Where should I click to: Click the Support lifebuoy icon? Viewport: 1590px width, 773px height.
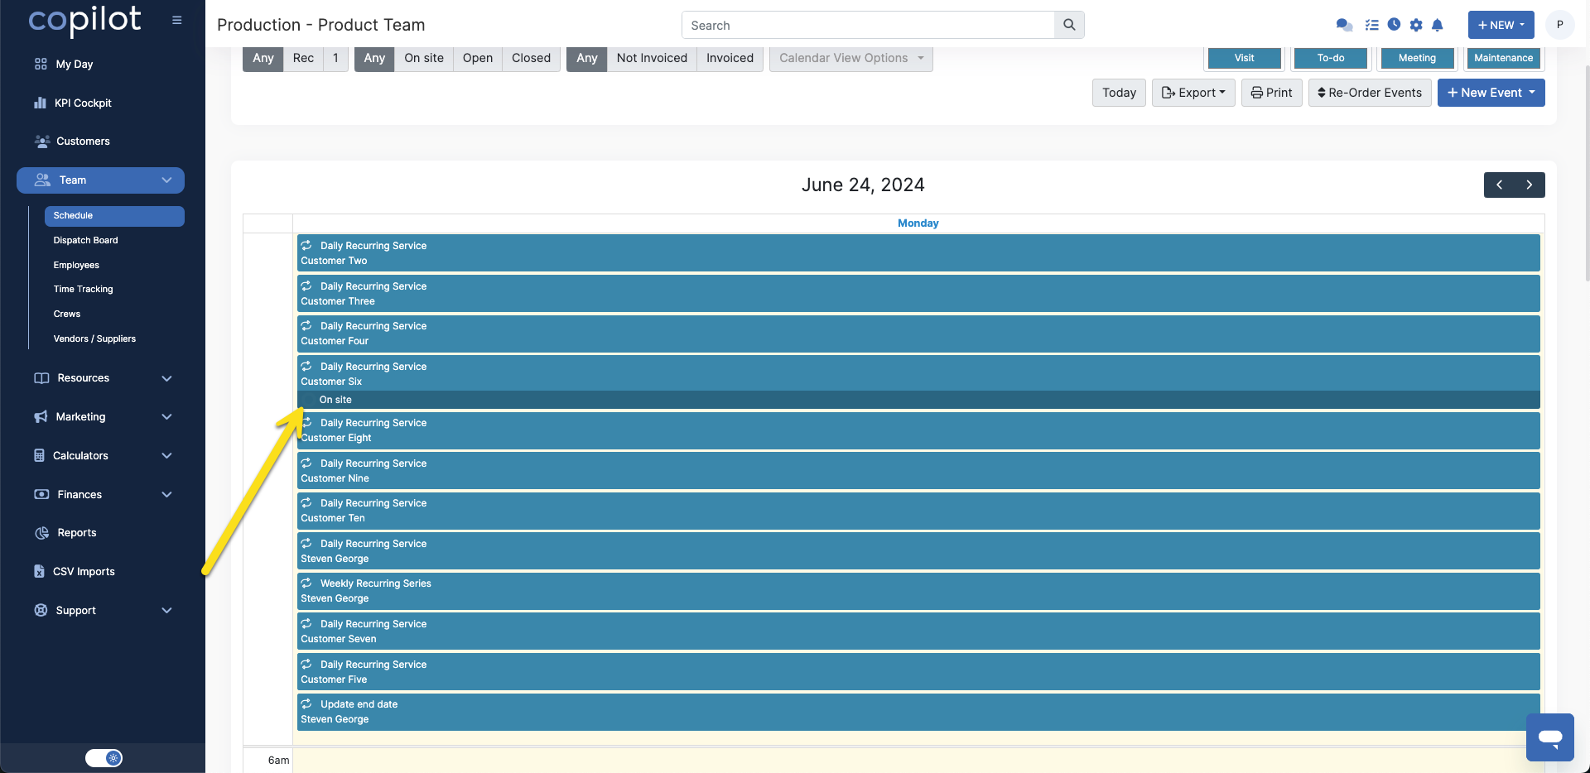click(x=41, y=610)
